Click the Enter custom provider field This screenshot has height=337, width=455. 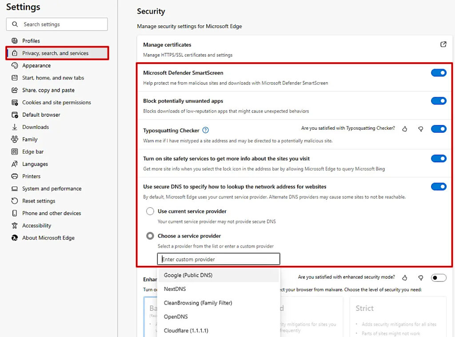219,259
